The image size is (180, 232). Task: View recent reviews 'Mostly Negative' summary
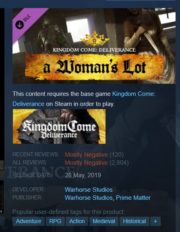tap(87, 155)
